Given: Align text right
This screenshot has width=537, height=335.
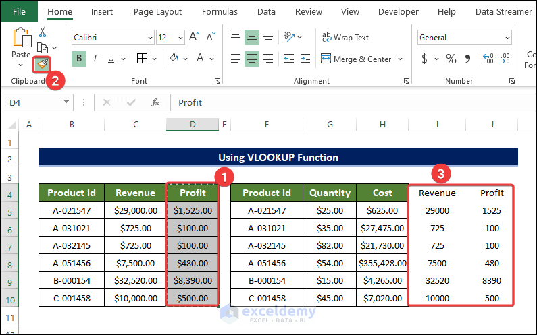Looking at the screenshot, I should point(268,59).
